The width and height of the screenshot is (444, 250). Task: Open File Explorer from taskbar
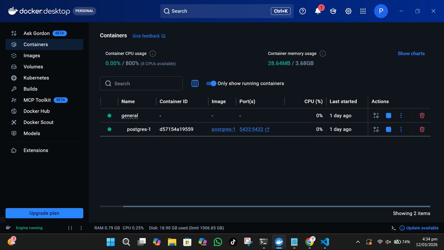pyautogui.click(x=172, y=242)
